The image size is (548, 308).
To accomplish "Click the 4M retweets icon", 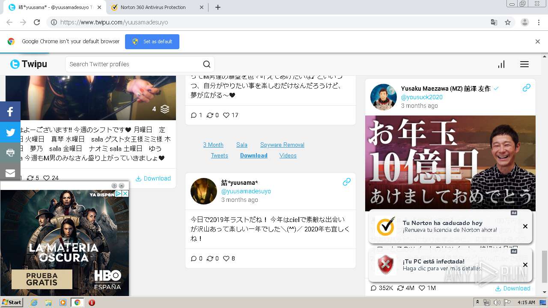I will pos(401,288).
